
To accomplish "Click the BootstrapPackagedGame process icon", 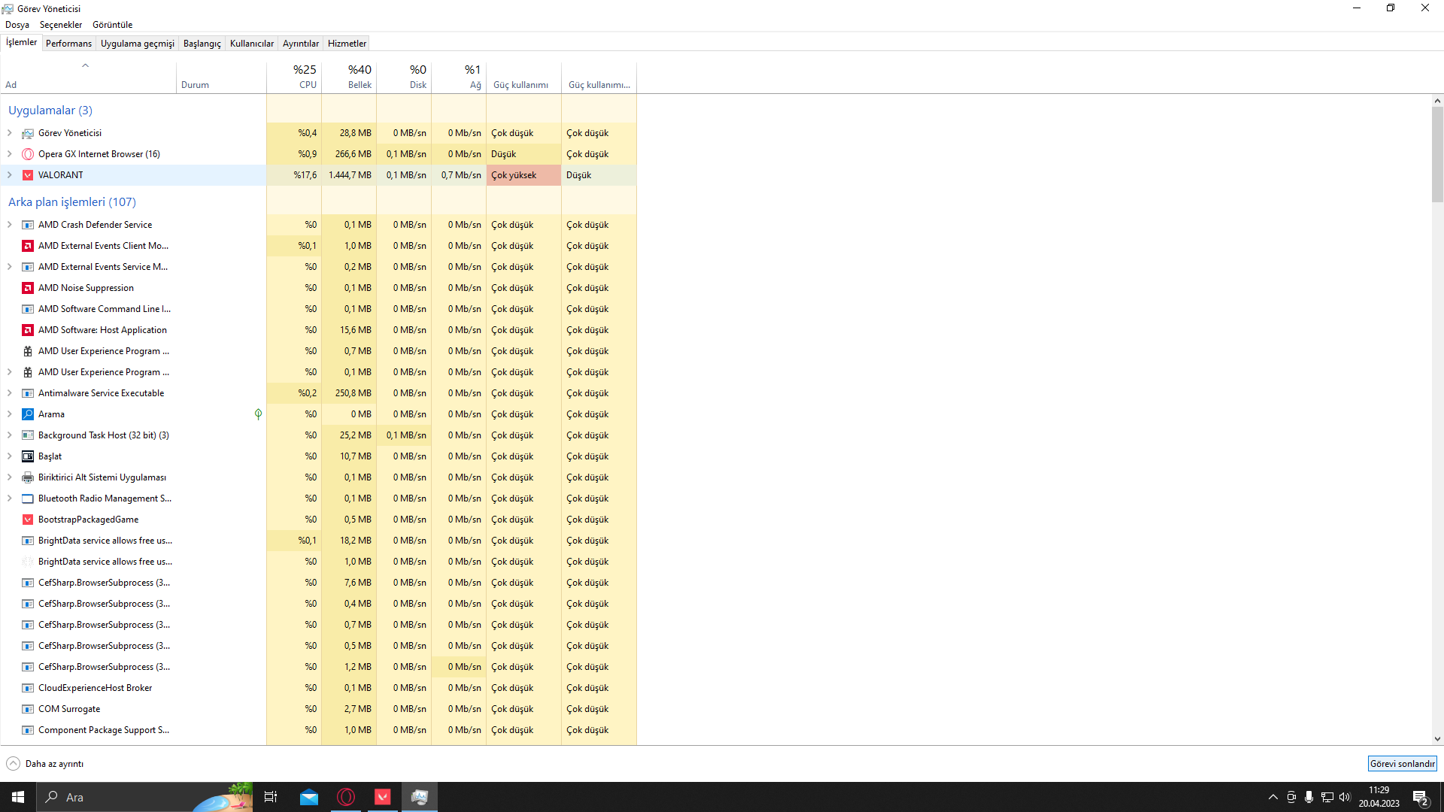I will click(28, 520).
